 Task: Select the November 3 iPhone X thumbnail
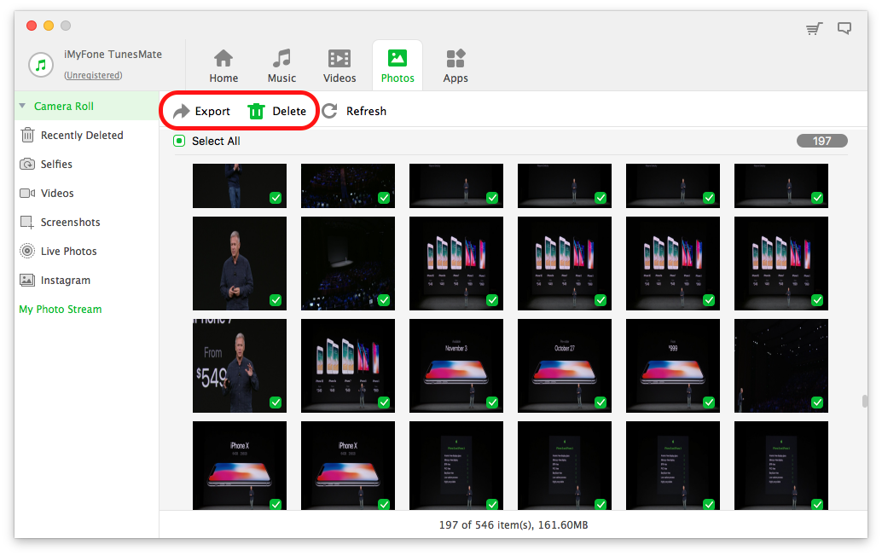pyautogui.click(x=456, y=366)
